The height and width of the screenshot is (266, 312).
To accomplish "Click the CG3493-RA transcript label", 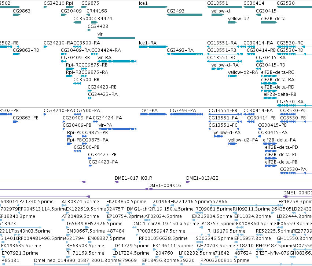I will click(180, 50).
